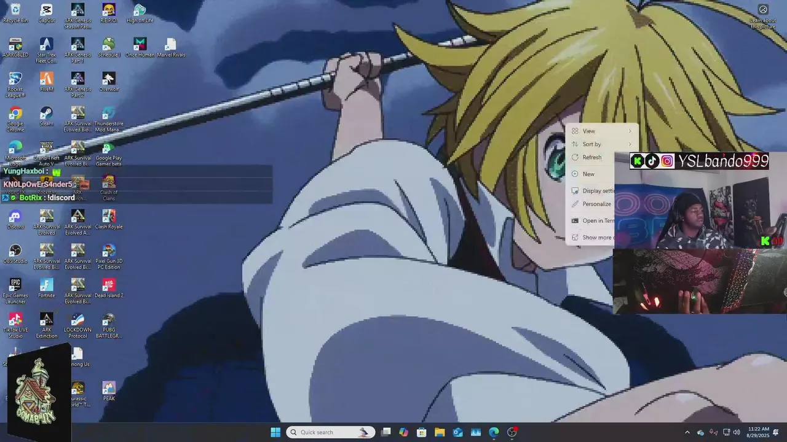Select the Jurassic World desktop icon
Viewport: 787px width, 442px height.
(79, 394)
